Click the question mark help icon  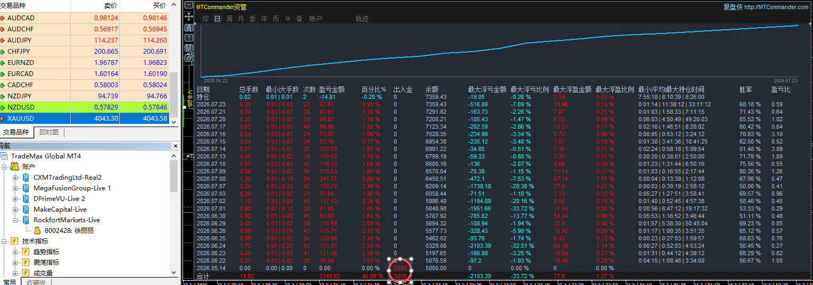pos(188,38)
